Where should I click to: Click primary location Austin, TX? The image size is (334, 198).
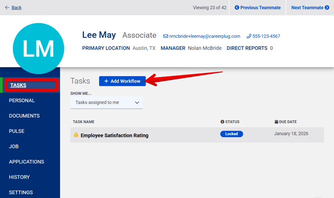click(x=144, y=48)
